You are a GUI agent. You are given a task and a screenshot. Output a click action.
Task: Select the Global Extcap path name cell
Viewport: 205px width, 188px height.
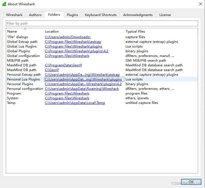[22, 42]
